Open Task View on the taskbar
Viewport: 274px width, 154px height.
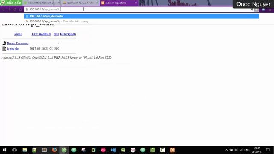[x=15, y=150]
